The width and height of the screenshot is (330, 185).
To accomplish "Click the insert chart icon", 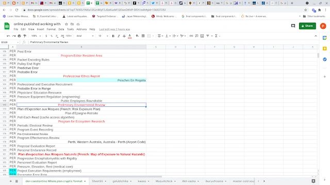I will [202, 36].
